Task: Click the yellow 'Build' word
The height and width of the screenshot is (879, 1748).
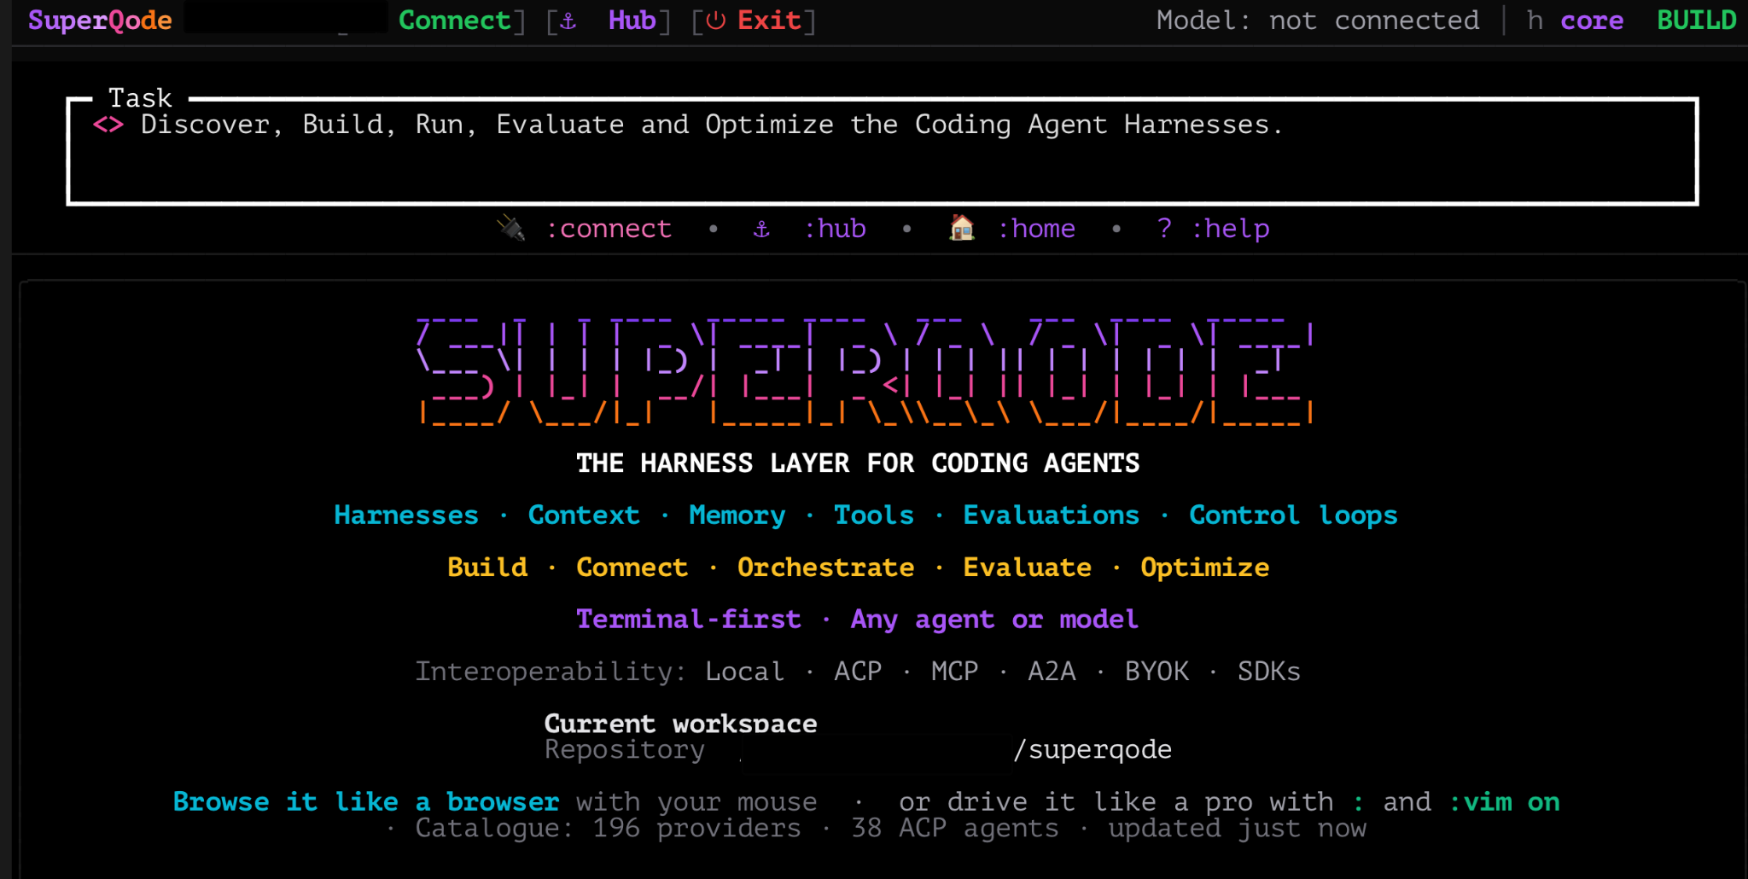Action: point(487,568)
